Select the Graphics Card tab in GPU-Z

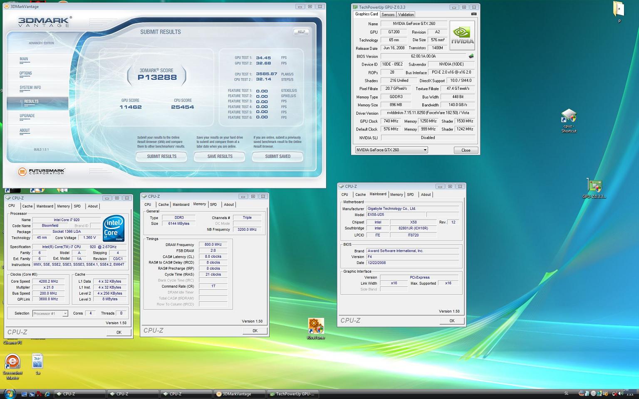[x=367, y=14]
